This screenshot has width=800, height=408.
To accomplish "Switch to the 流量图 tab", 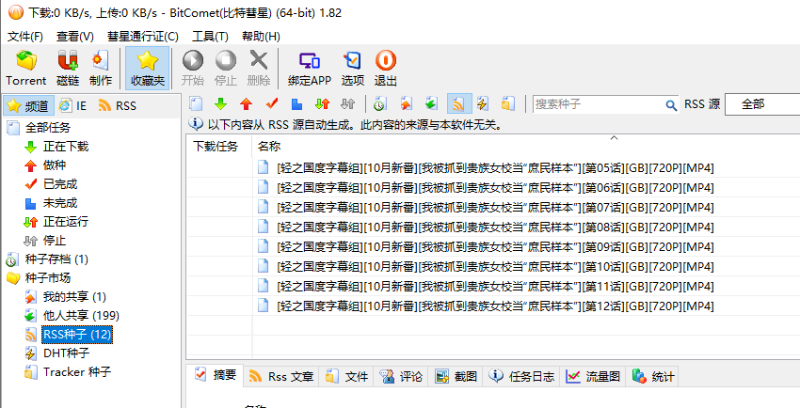I will pyautogui.click(x=593, y=376).
